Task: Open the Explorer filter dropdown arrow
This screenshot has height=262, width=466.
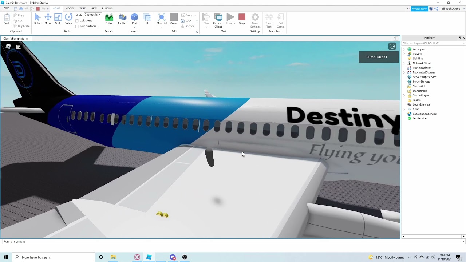Action: pyautogui.click(x=463, y=43)
